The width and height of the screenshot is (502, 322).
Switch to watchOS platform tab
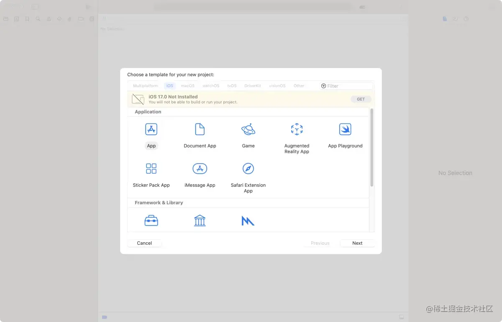pyautogui.click(x=211, y=86)
